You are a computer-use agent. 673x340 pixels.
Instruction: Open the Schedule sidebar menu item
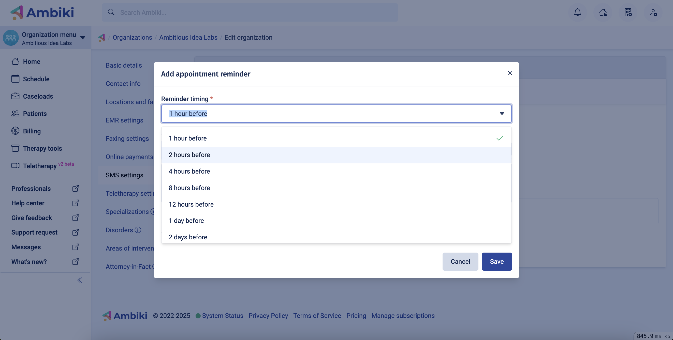[x=36, y=79]
